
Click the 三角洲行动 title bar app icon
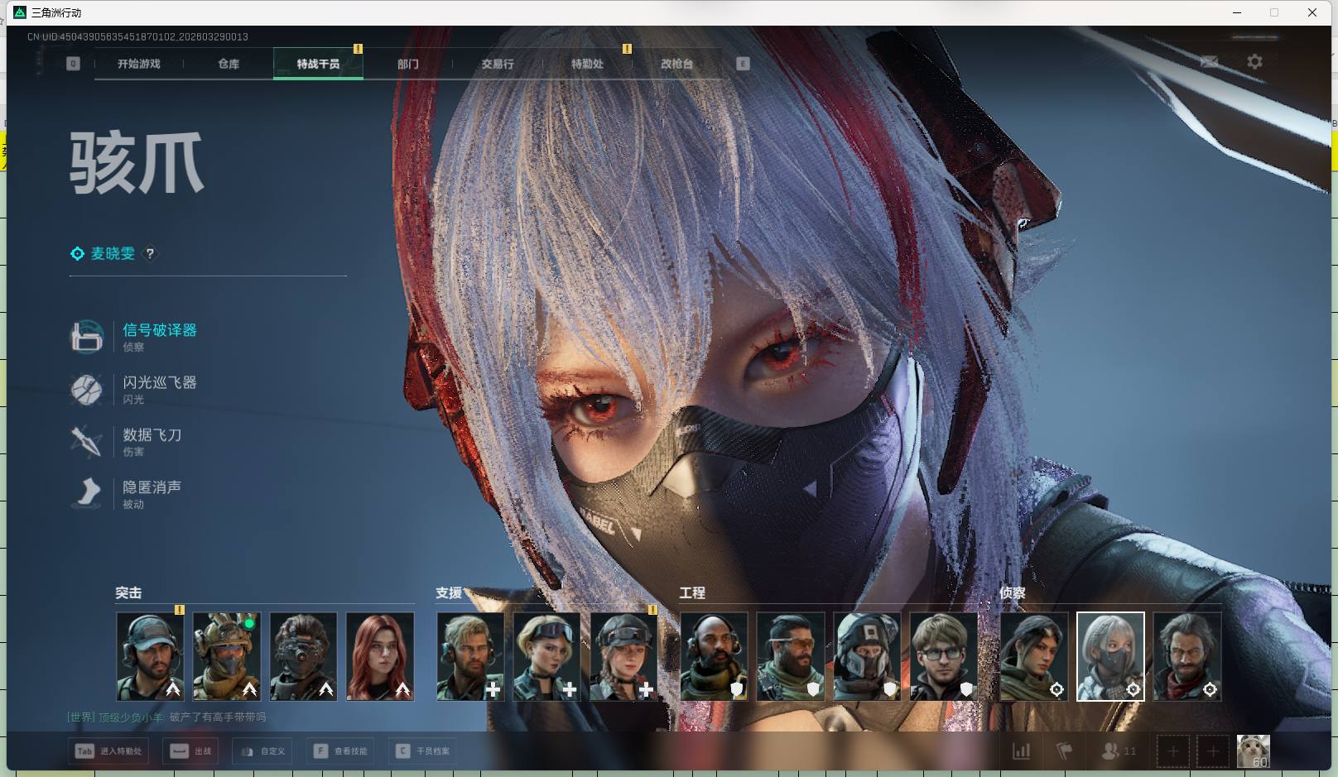(x=20, y=12)
